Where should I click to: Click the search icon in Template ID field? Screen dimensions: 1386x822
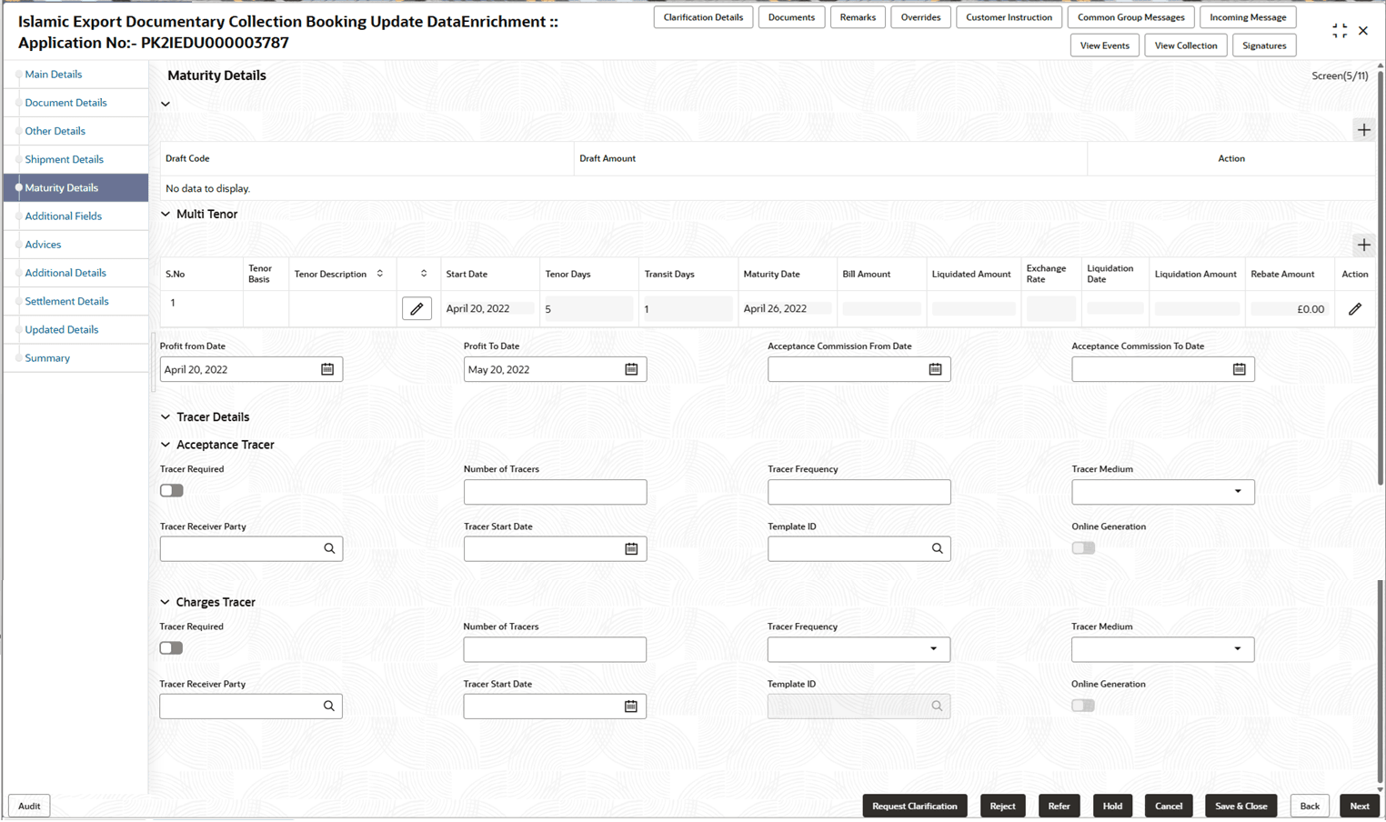[937, 548]
